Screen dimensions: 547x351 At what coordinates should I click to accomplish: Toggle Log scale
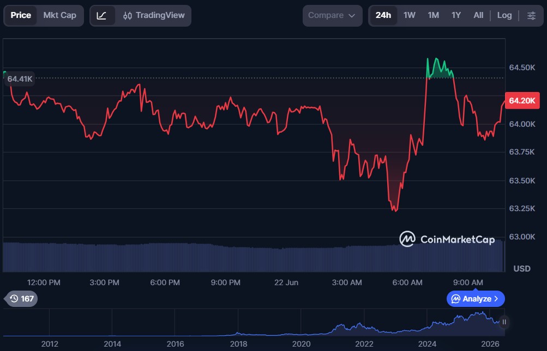point(504,15)
